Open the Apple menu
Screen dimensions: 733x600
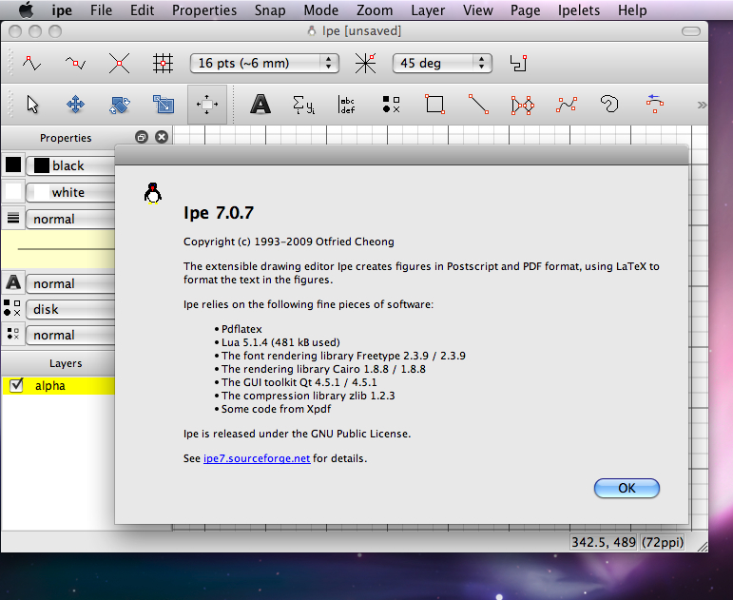27,10
